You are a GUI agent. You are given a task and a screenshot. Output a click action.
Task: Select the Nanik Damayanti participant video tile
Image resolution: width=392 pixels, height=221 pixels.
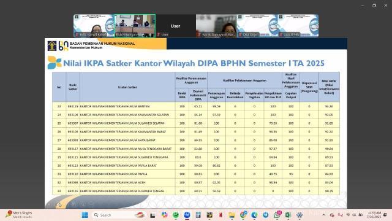pos(216,26)
